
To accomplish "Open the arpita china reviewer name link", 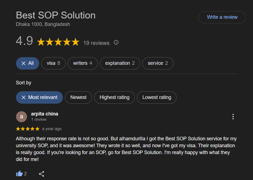I will [44, 114].
